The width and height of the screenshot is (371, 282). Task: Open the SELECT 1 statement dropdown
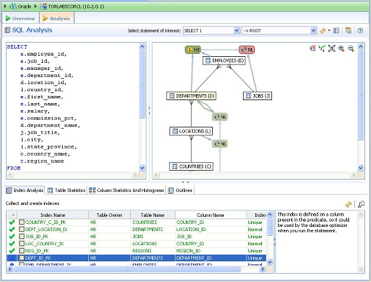(236, 31)
